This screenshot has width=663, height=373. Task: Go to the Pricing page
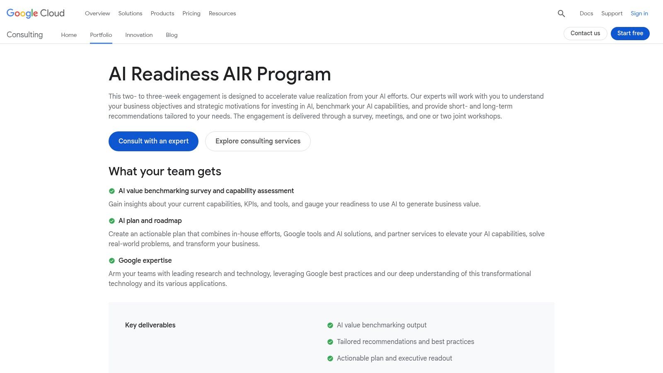click(x=191, y=13)
